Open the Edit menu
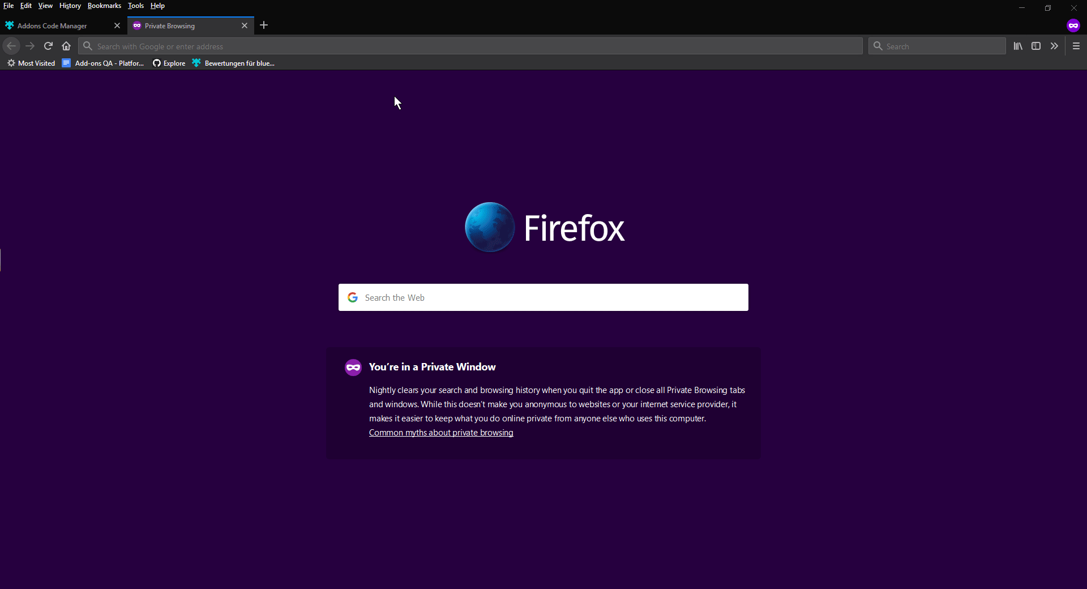 tap(26, 6)
